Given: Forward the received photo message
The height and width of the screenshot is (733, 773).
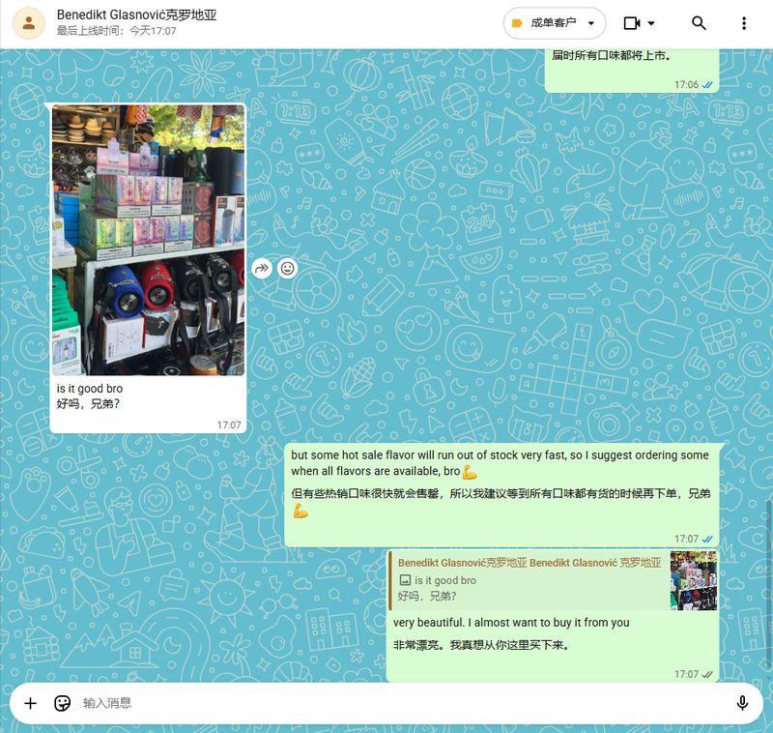Looking at the screenshot, I should tap(262, 268).
